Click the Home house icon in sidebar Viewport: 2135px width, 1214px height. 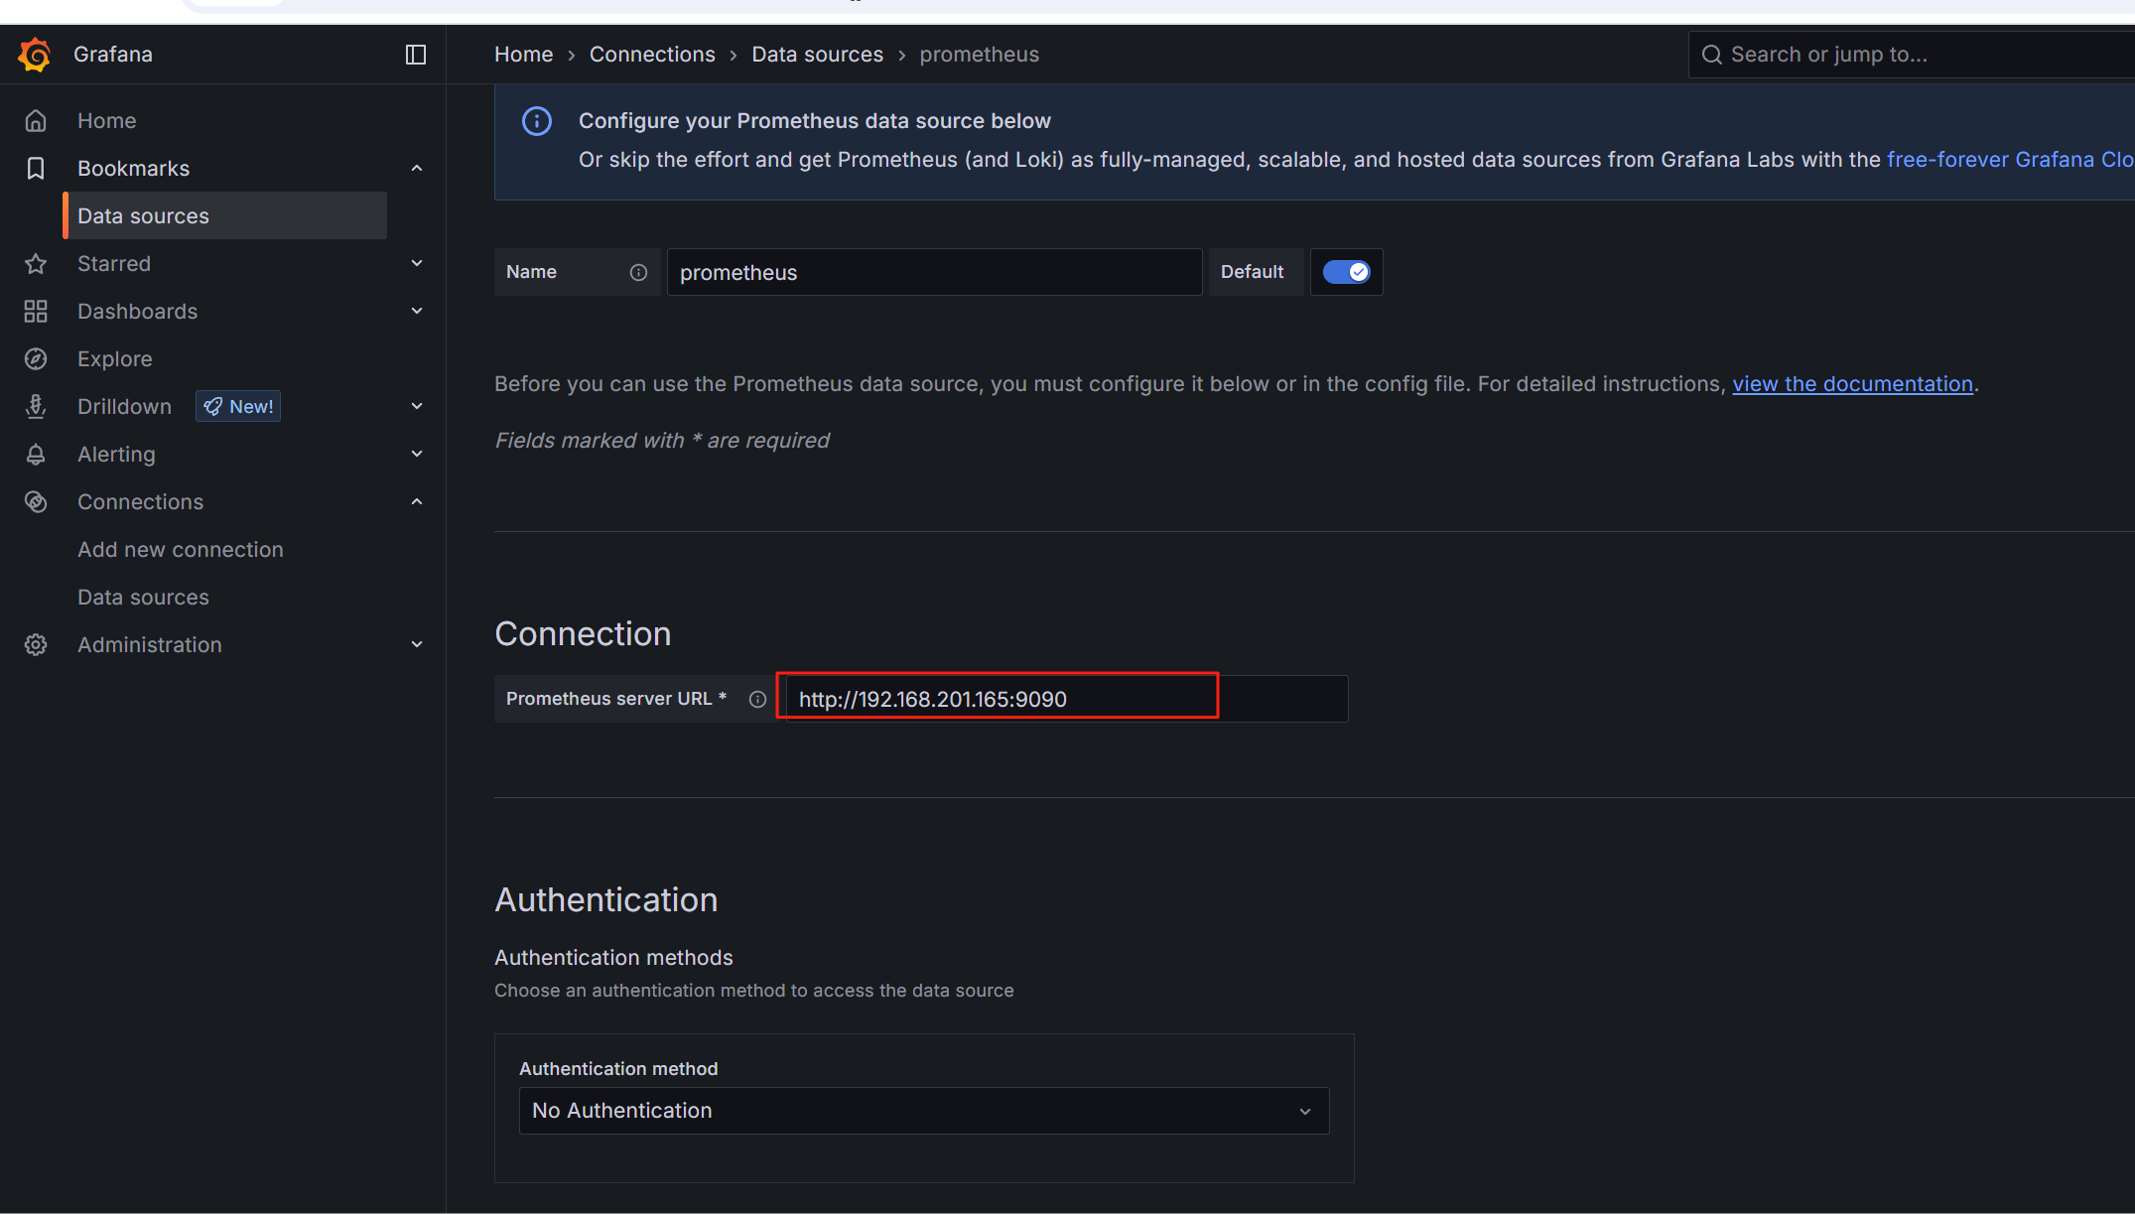[36, 121]
